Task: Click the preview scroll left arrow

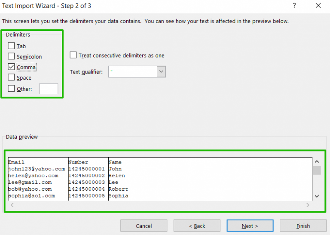Action: click(x=12, y=205)
